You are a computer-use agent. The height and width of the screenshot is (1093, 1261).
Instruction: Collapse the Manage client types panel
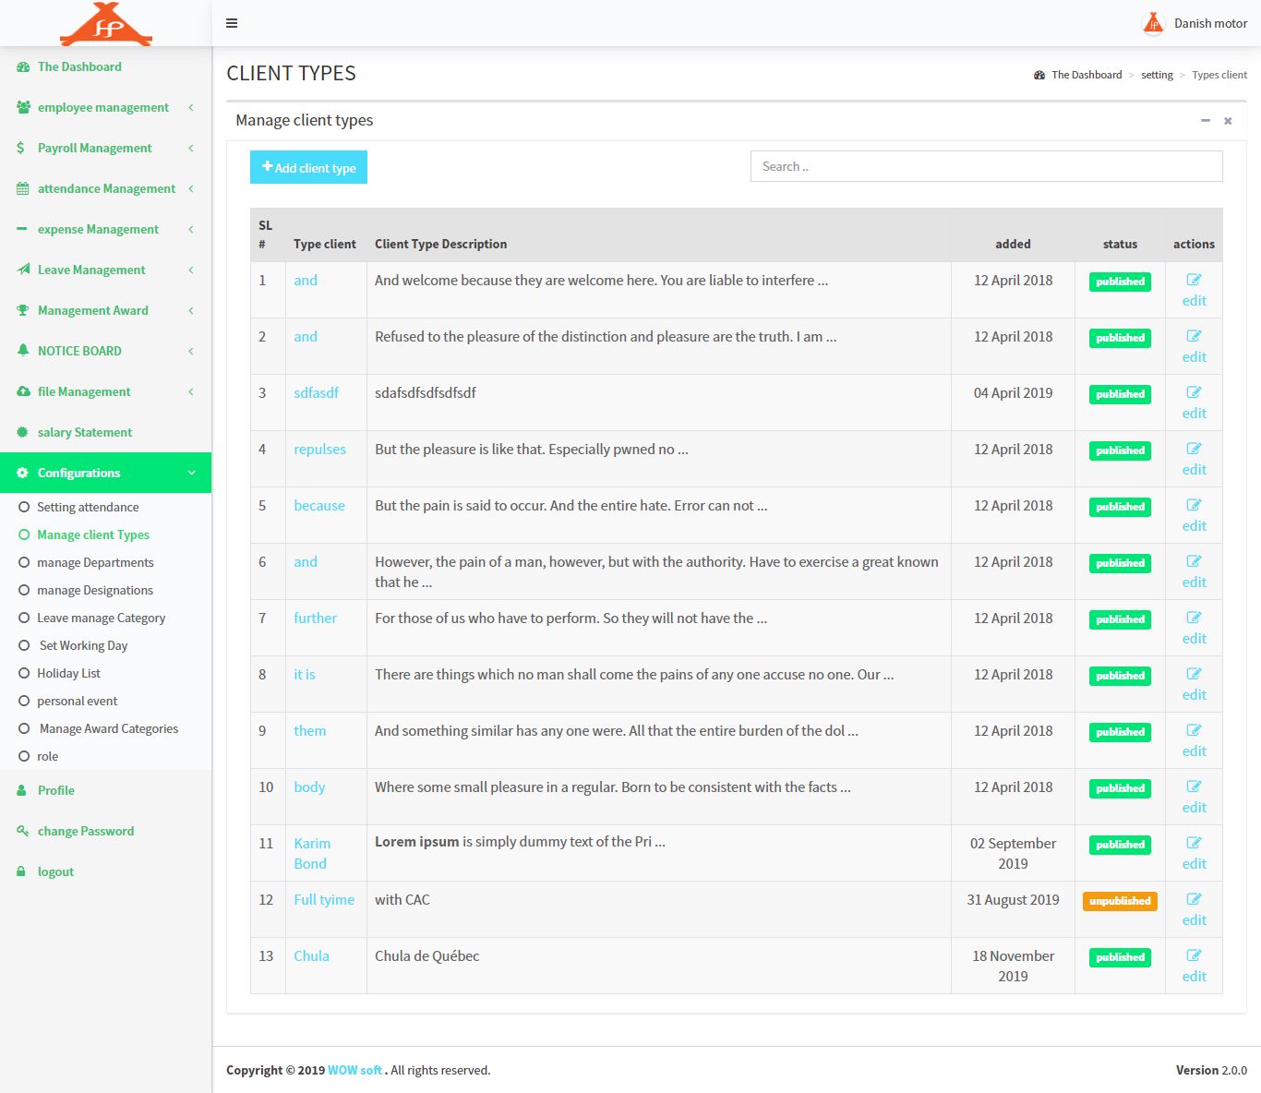click(x=1206, y=121)
